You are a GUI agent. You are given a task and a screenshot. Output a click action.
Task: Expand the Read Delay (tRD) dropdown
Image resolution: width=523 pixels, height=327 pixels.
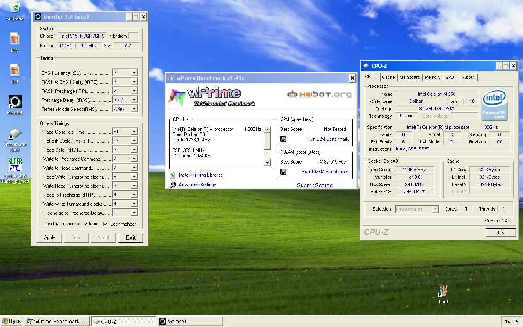134,150
